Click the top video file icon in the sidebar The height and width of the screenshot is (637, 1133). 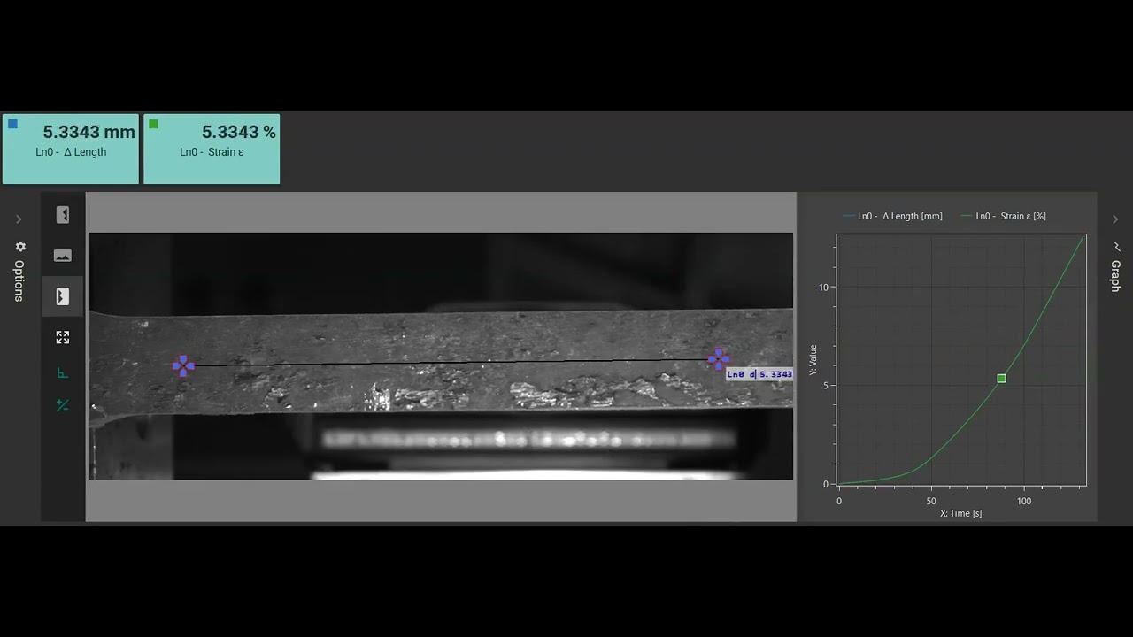pos(63,215)
